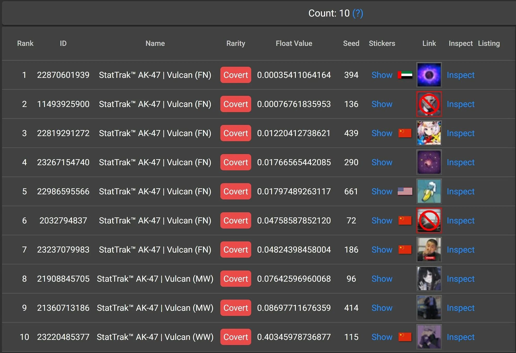Open rank 8 dark-haired anime avatar
Screen dimensions: 516x353
(x=429, y=279)
